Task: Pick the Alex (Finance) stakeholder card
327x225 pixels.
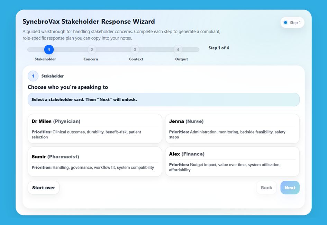Action: click(232, 162)
